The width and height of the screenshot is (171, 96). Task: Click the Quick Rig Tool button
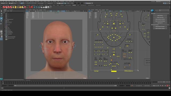click(x=160, y=23)
